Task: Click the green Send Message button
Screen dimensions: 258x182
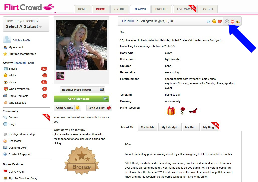Action: pos(81,99)
